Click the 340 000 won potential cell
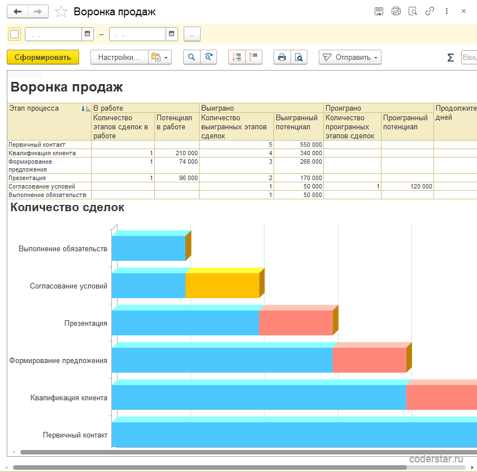 coord(299,153)
